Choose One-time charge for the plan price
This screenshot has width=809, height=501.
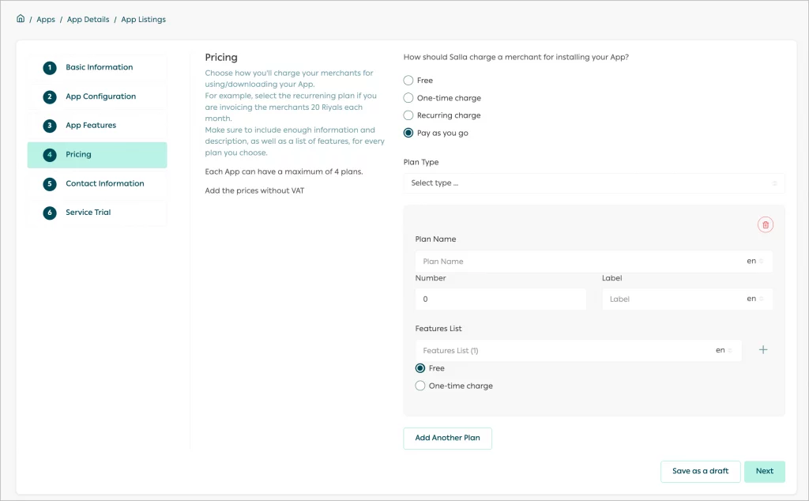(420, 386)
